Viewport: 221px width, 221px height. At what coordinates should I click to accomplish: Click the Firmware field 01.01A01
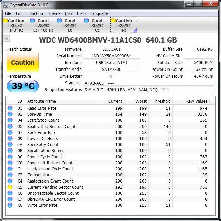112,49
